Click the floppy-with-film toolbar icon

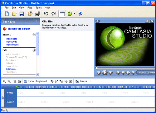(x=38, y=14)
